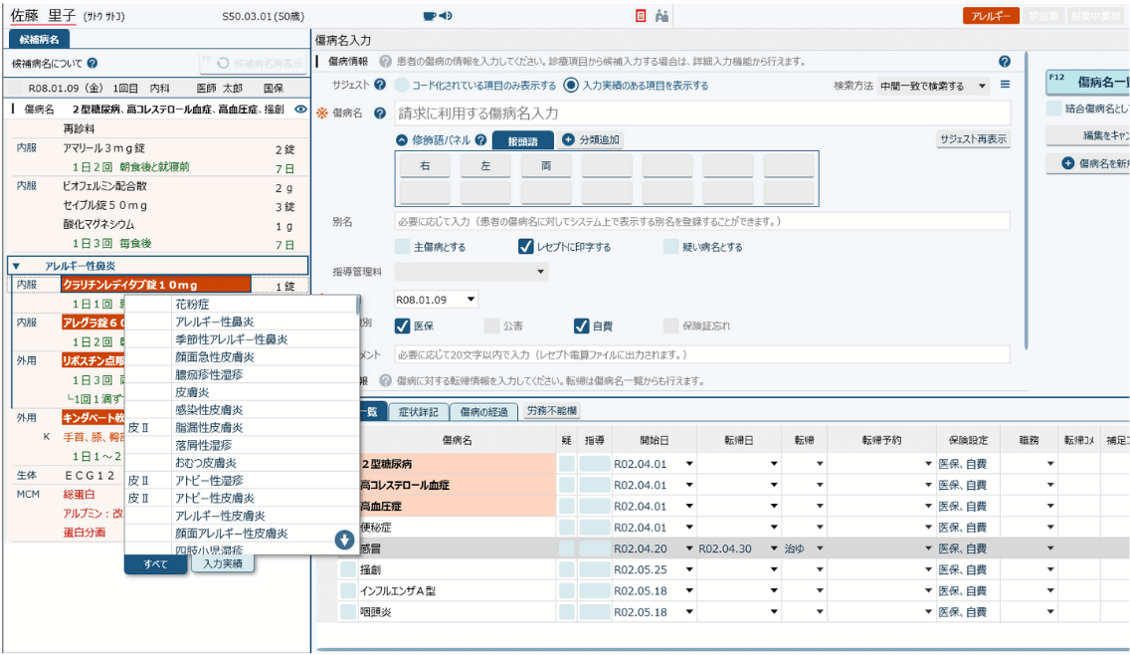Image resolution: width=1130 pixels, height=655 pixels.
Task: Collapse the 修飾語パネル chevron
Action: 402,140
